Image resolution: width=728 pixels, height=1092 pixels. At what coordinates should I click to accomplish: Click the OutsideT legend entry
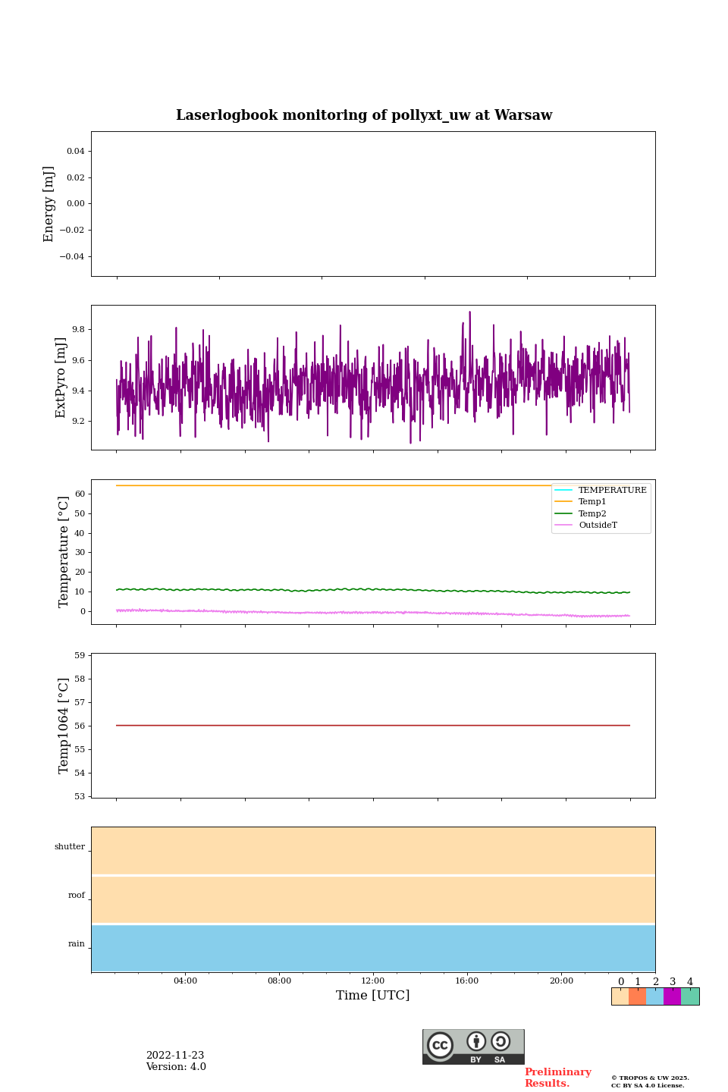pos(586,526)
